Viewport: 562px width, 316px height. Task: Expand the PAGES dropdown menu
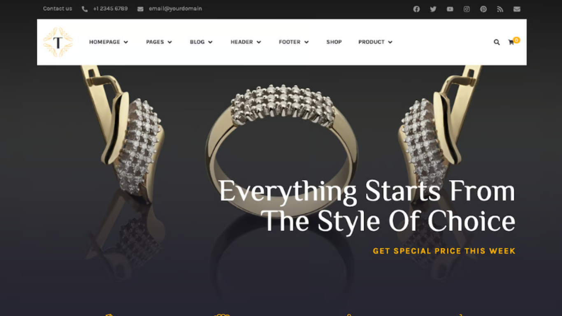tap(159, 42)
